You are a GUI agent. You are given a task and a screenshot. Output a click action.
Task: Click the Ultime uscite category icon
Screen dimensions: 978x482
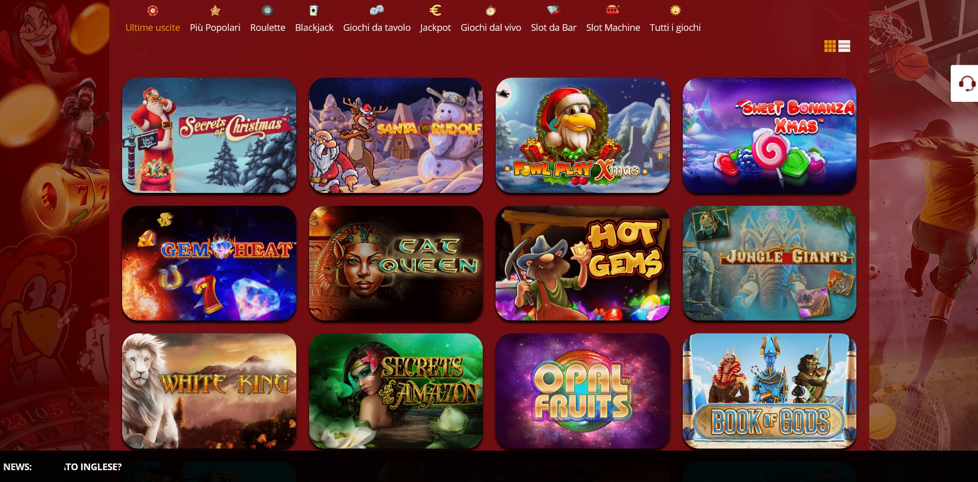pos(153,10)
